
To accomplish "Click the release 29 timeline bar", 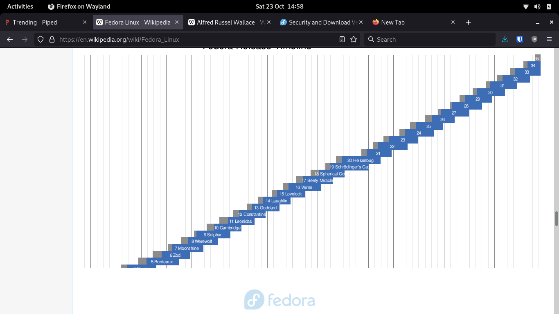I will (x=478, y=99).
